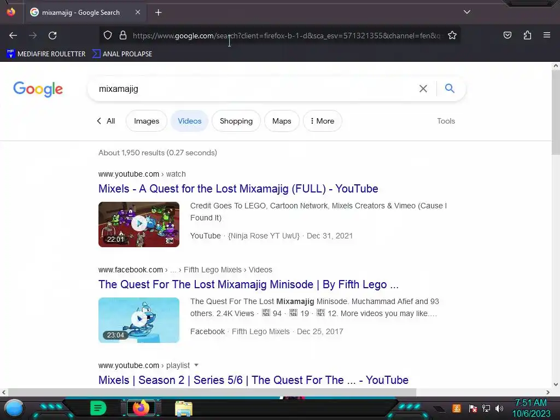Viewport: 560px width, 420px height.
Task: Click the scroll up arrow
Action: coord(556,66)
